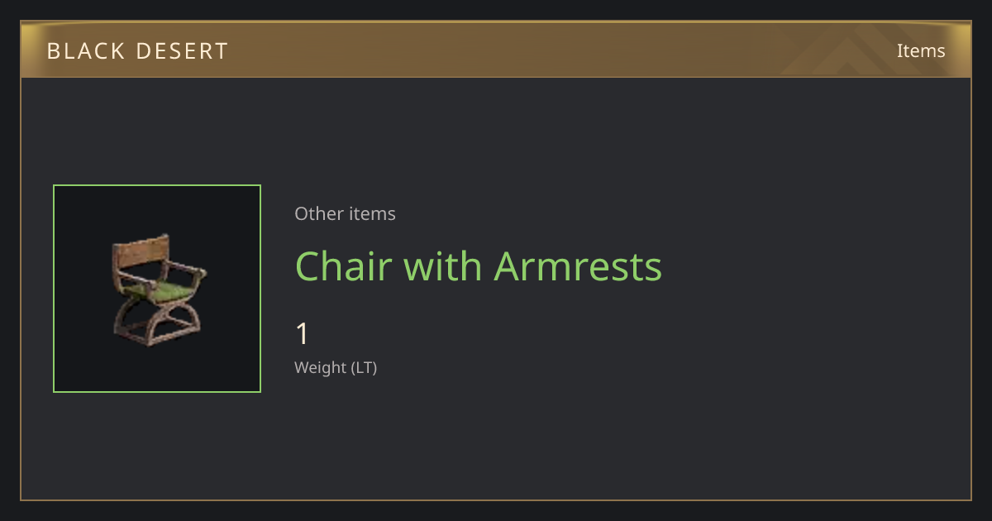Open the Items section link
Image resolution: width=992 pixels, height=521 pixels.
point(921,50)
